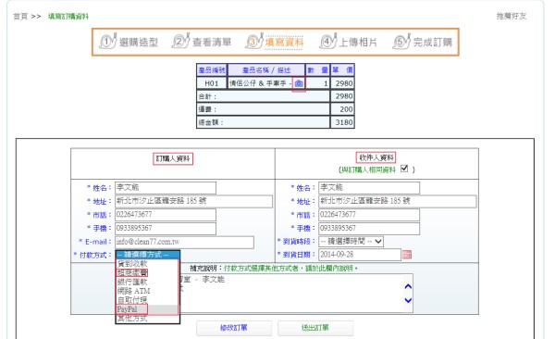
Task: Focus the recipient's 手機 field
Action: click(369, 228)
